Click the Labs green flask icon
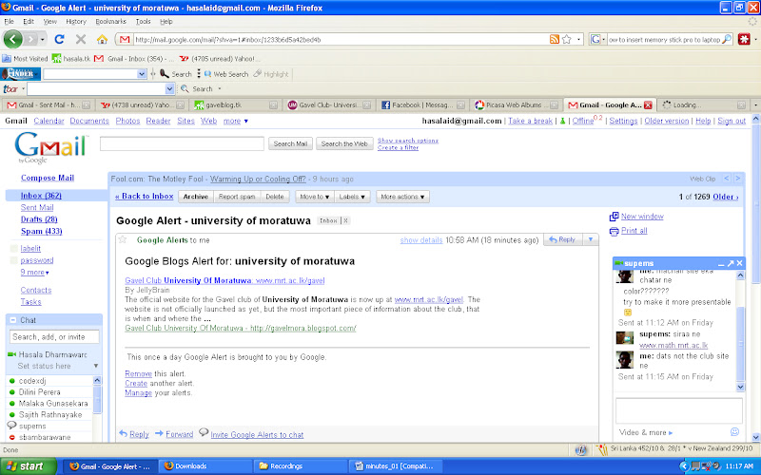Screen dimensions: 761x475 pyautogui.click(x=562, y=121)
